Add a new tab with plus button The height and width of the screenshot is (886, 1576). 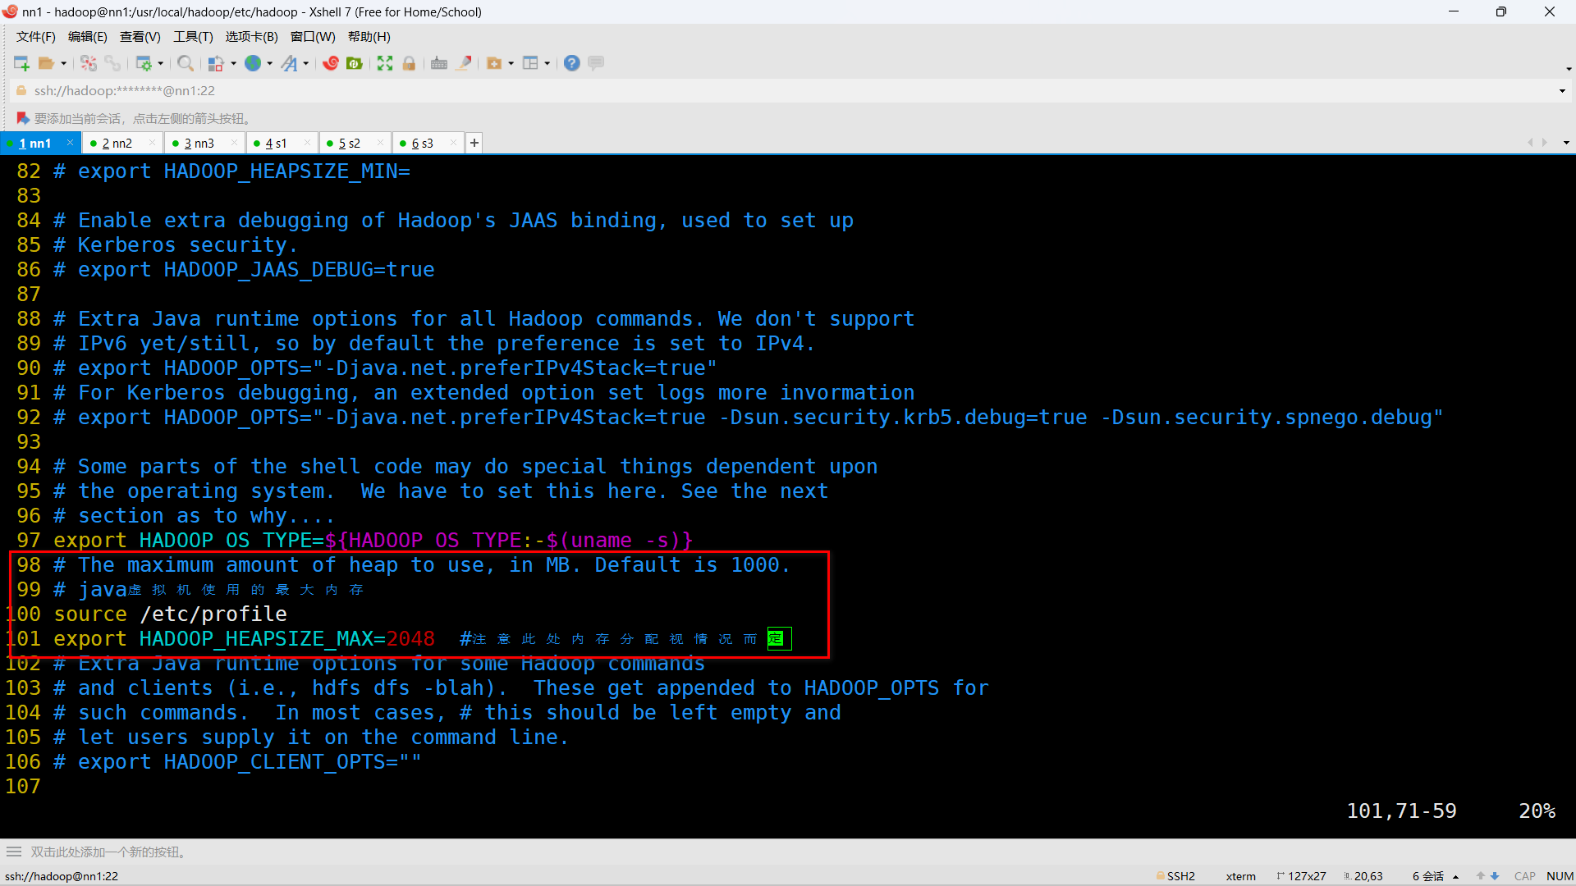point(474,143)
